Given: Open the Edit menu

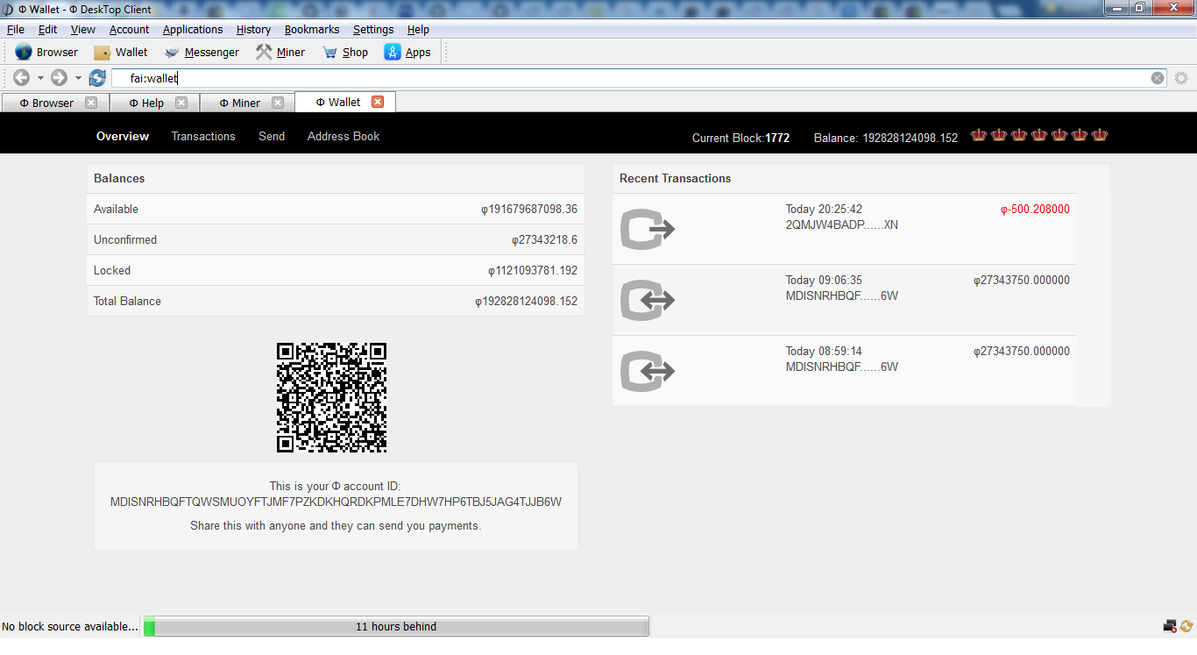Looking at the screenshot, I should coord(47,29).
